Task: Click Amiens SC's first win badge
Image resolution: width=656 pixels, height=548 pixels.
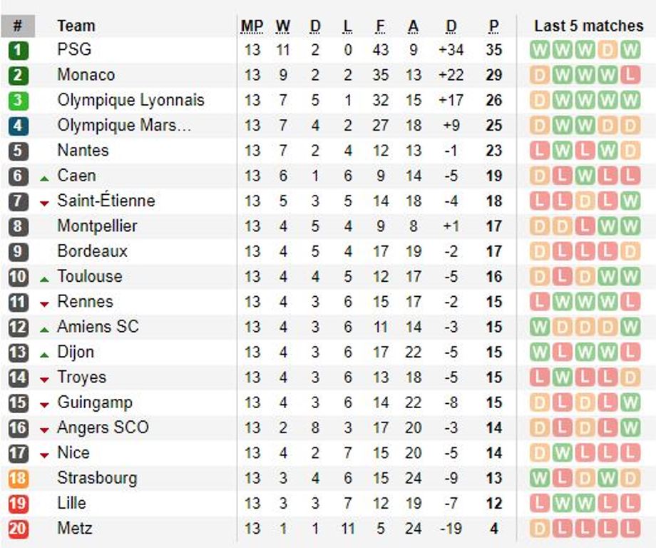Action: tap(540, 327)
